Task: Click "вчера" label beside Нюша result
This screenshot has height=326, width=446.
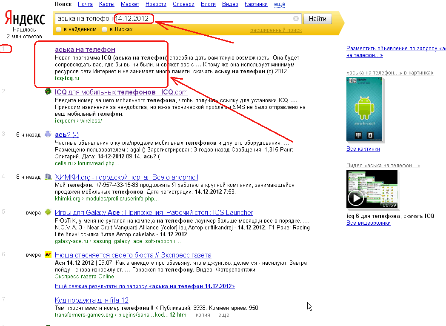Action: point(33,255)
